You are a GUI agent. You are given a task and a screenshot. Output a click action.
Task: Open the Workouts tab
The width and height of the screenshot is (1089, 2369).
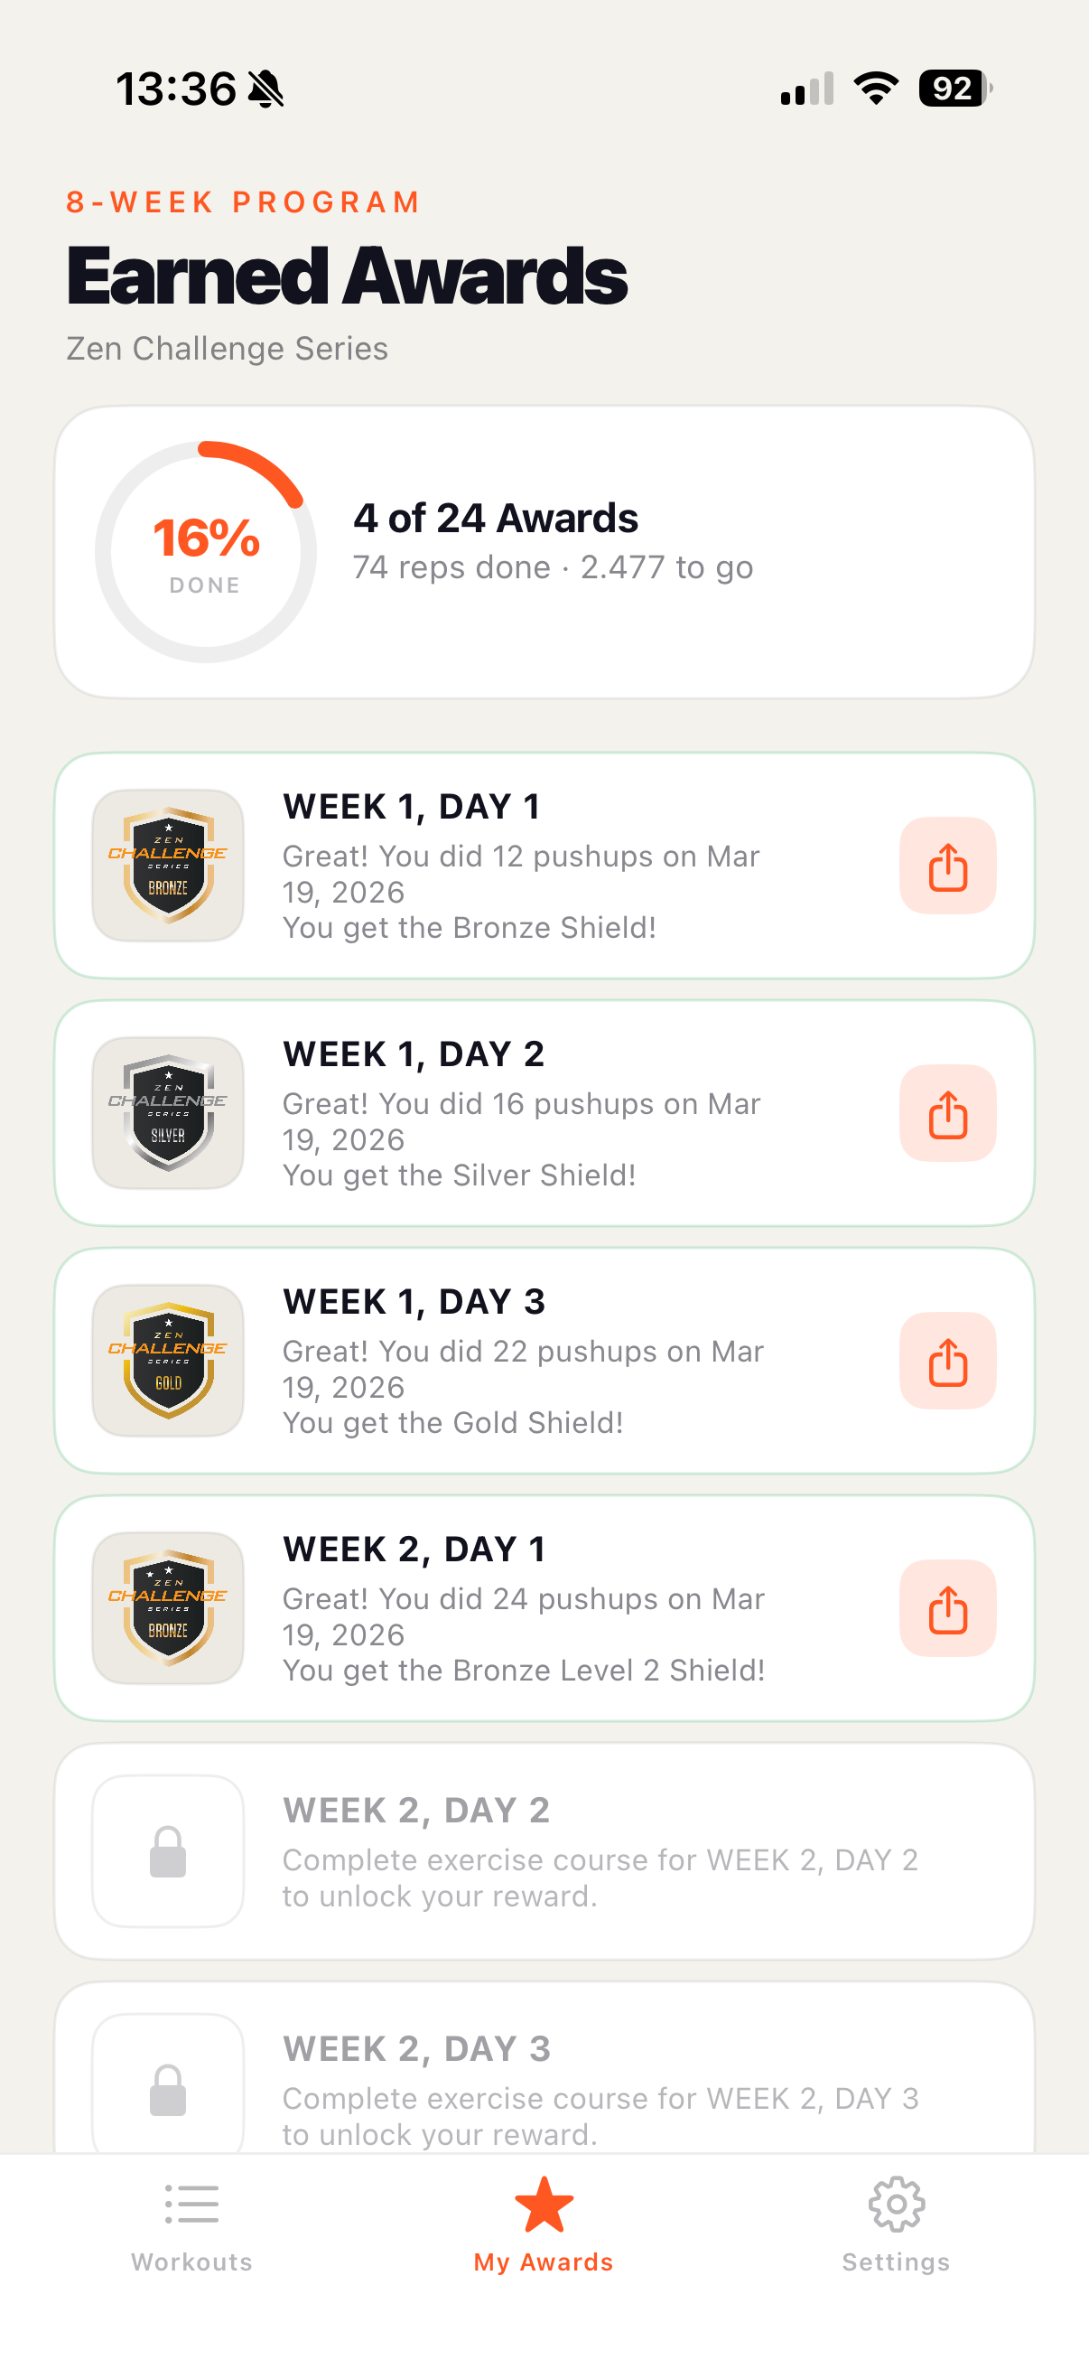click(191, 2224)
